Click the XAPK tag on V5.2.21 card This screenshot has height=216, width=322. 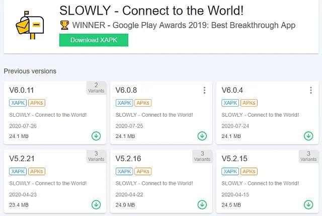click(18, 171)
